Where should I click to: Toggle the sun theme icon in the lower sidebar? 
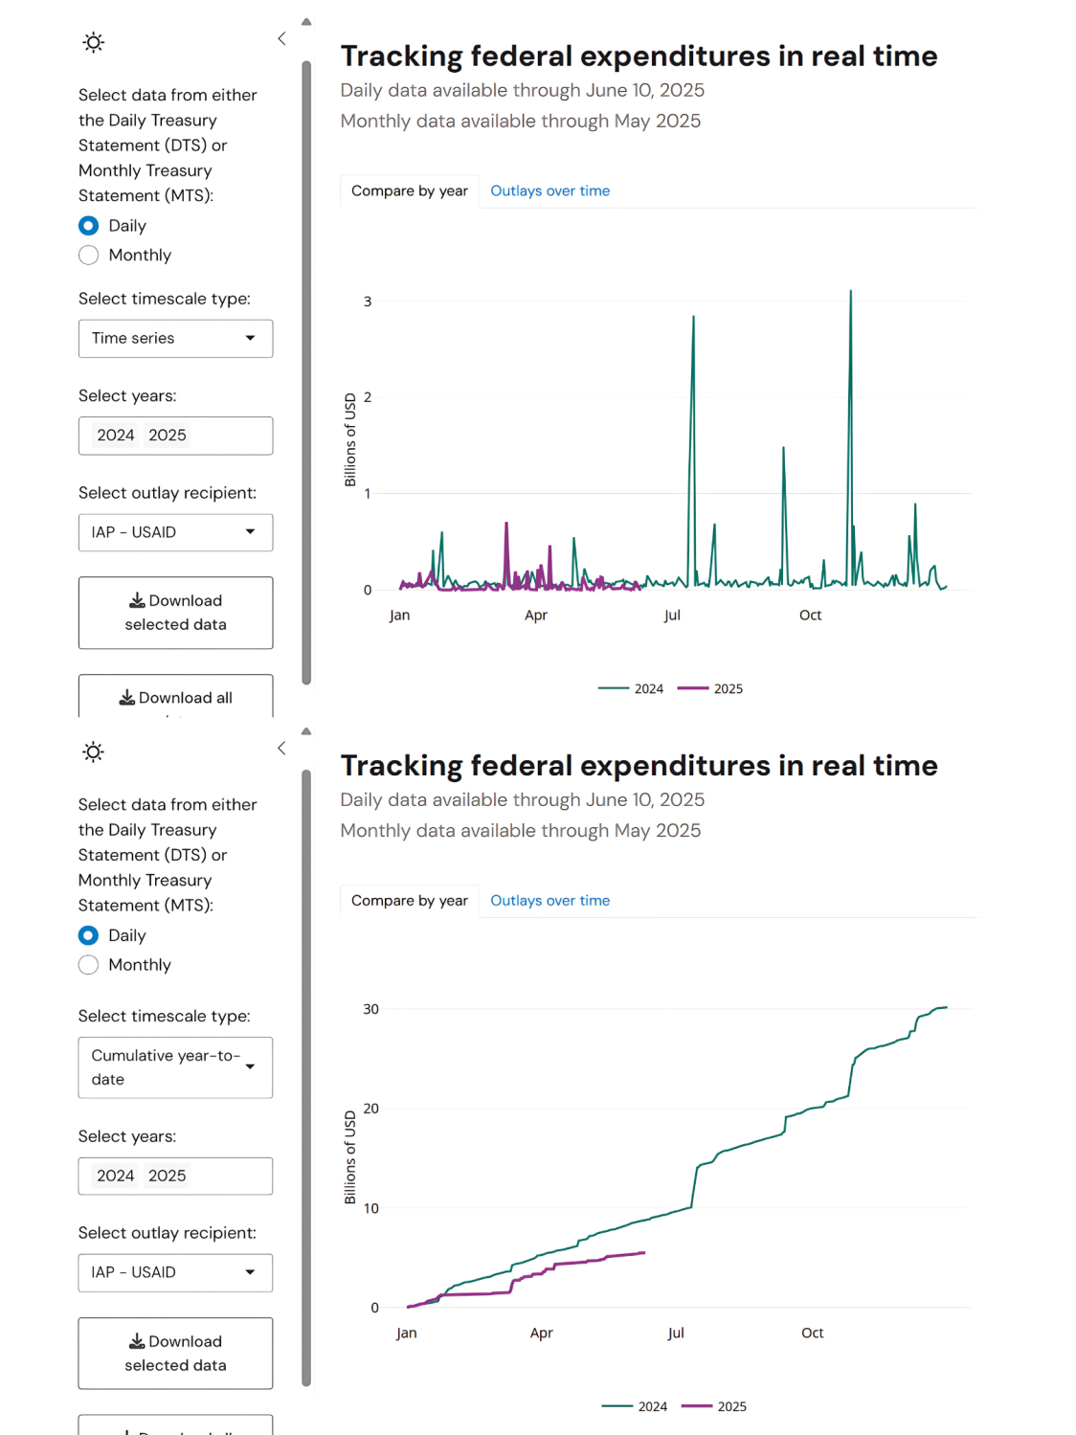pos(93,751)
